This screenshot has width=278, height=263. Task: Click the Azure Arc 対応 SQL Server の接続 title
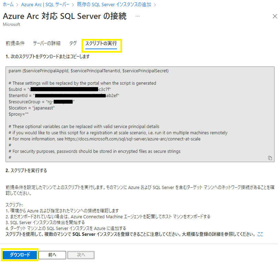click(x=65, y=16)
